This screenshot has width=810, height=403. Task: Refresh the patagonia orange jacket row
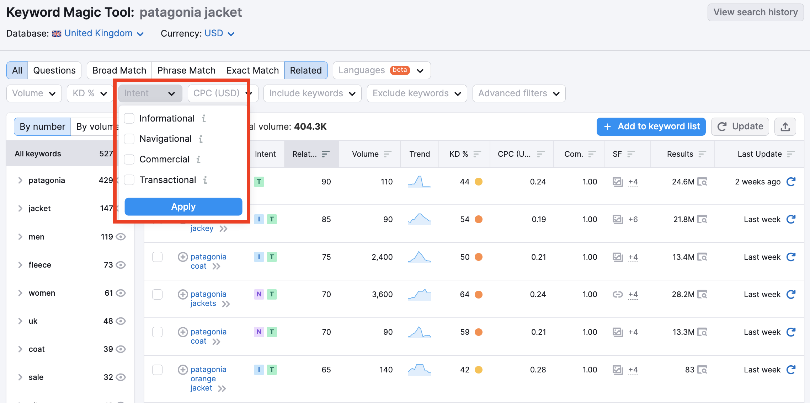coord(791,370)
